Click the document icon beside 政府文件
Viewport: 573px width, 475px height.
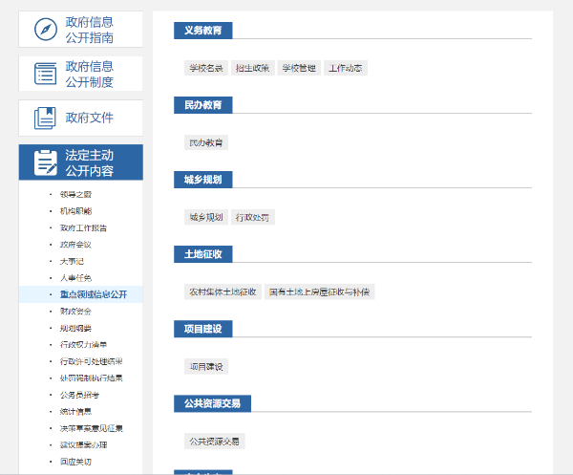[45, 118]
